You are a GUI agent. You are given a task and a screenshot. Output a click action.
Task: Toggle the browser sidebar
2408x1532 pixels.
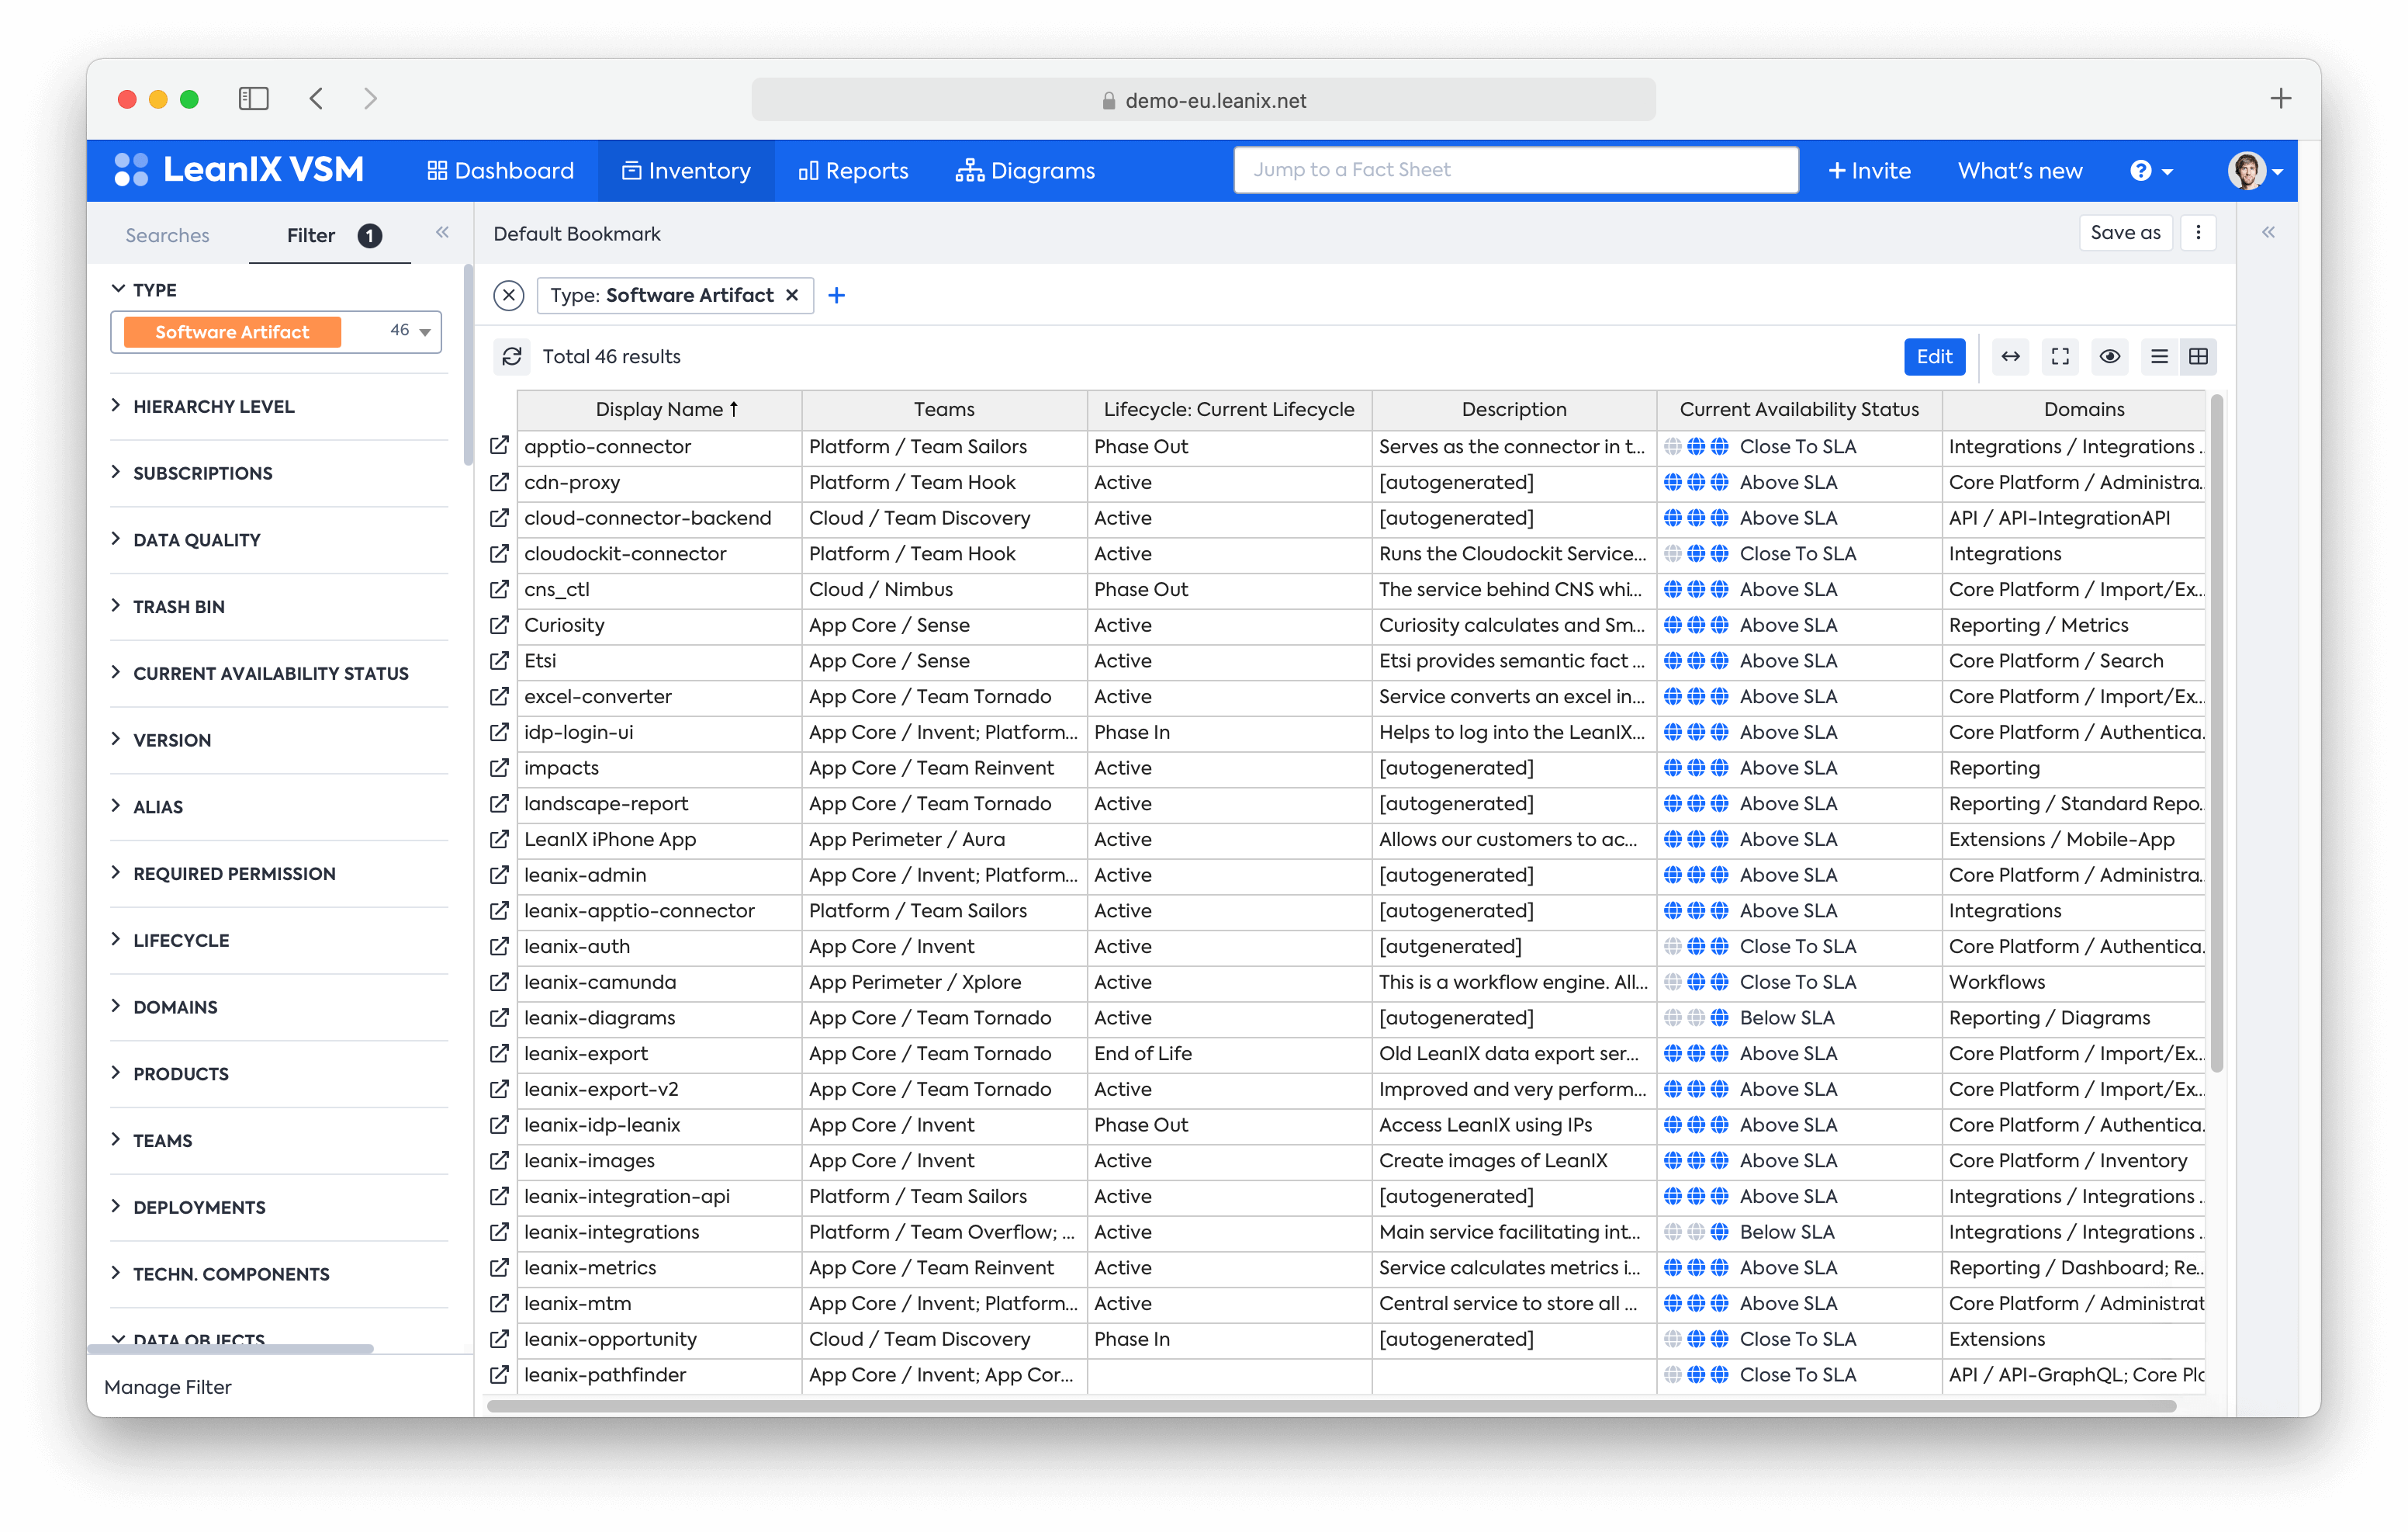coord(254,99)
